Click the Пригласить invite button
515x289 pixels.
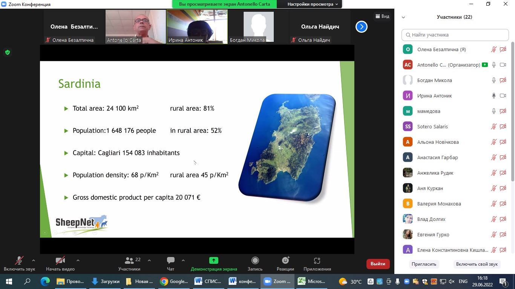click(424, 264)
